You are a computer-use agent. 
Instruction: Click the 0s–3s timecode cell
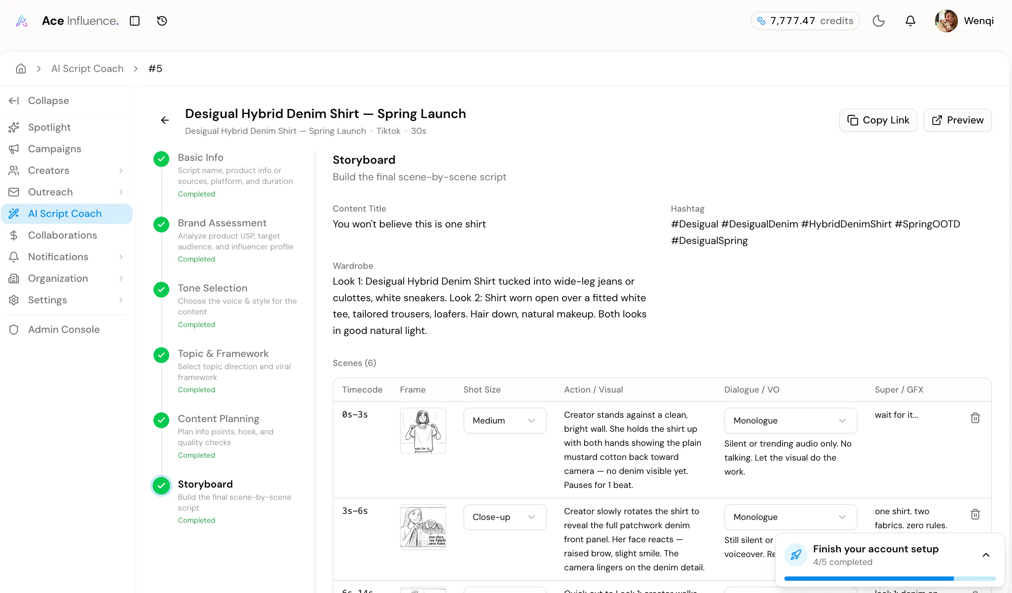[x=355, y=415]
